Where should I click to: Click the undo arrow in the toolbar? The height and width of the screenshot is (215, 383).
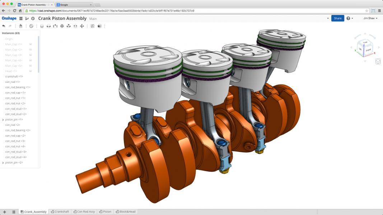pos(4,26)
